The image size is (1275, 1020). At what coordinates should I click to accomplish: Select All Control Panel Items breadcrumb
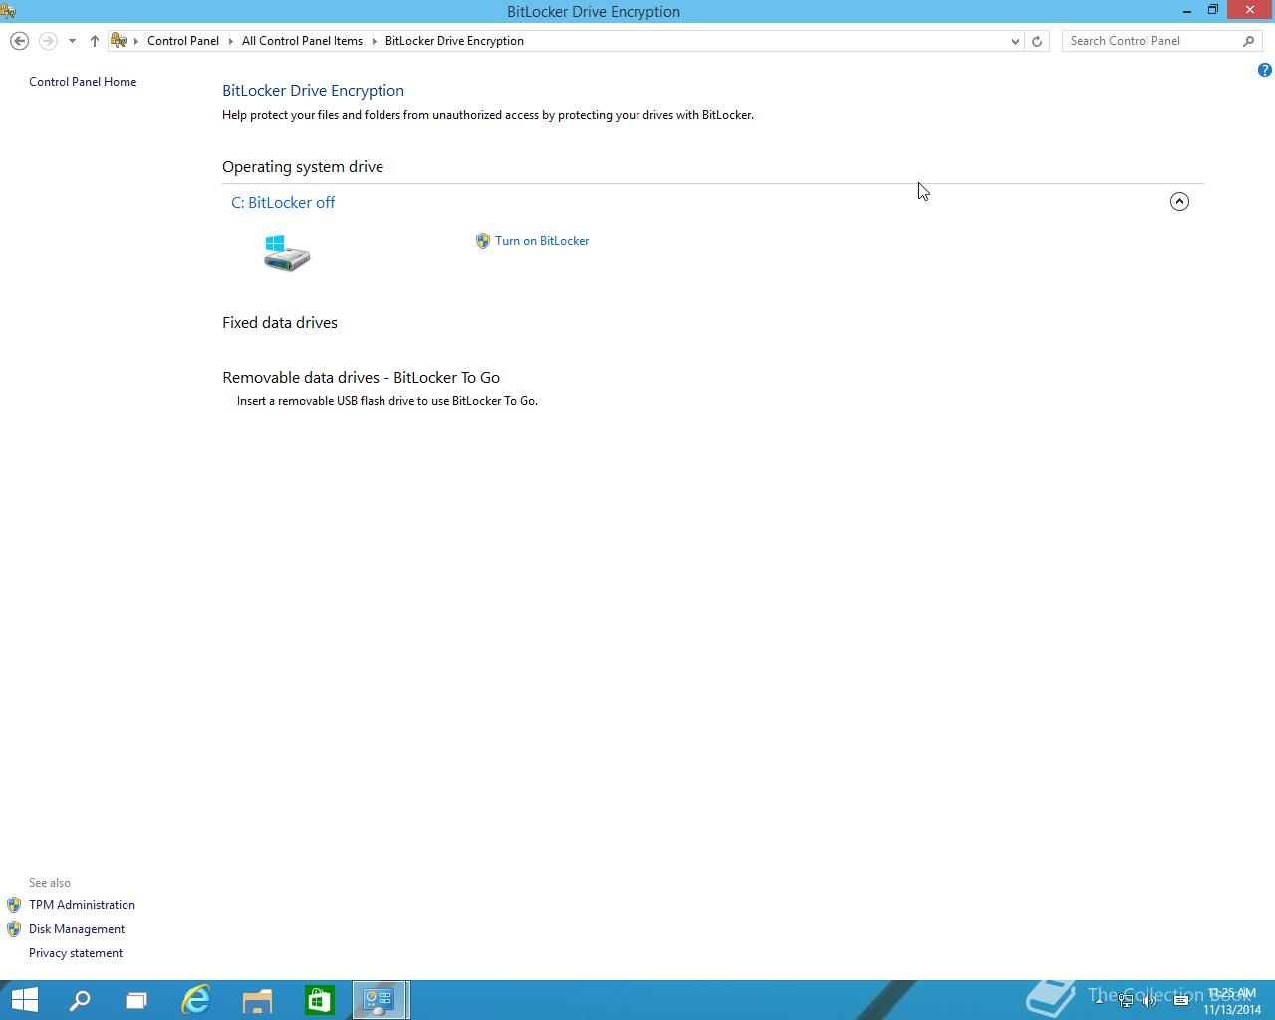click(x=302, y=41)
